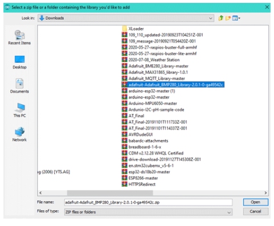Screen dimensions: 274x226
Task: Expand the Look in Downloads dropdown
Action: click(x=126, y=18)
